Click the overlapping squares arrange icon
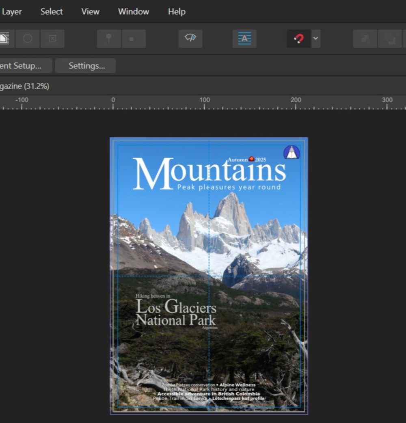Image resolution: width=406 pixels, height=423 pixels. point(365,39)
